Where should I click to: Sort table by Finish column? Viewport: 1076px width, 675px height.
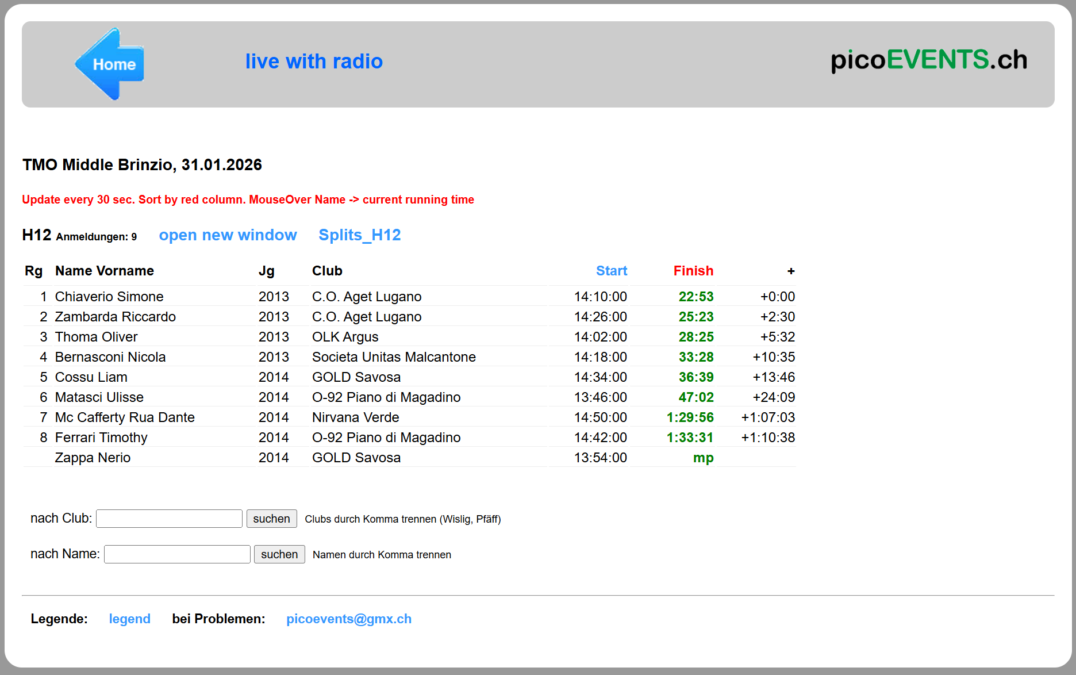(x=693, y=271)
